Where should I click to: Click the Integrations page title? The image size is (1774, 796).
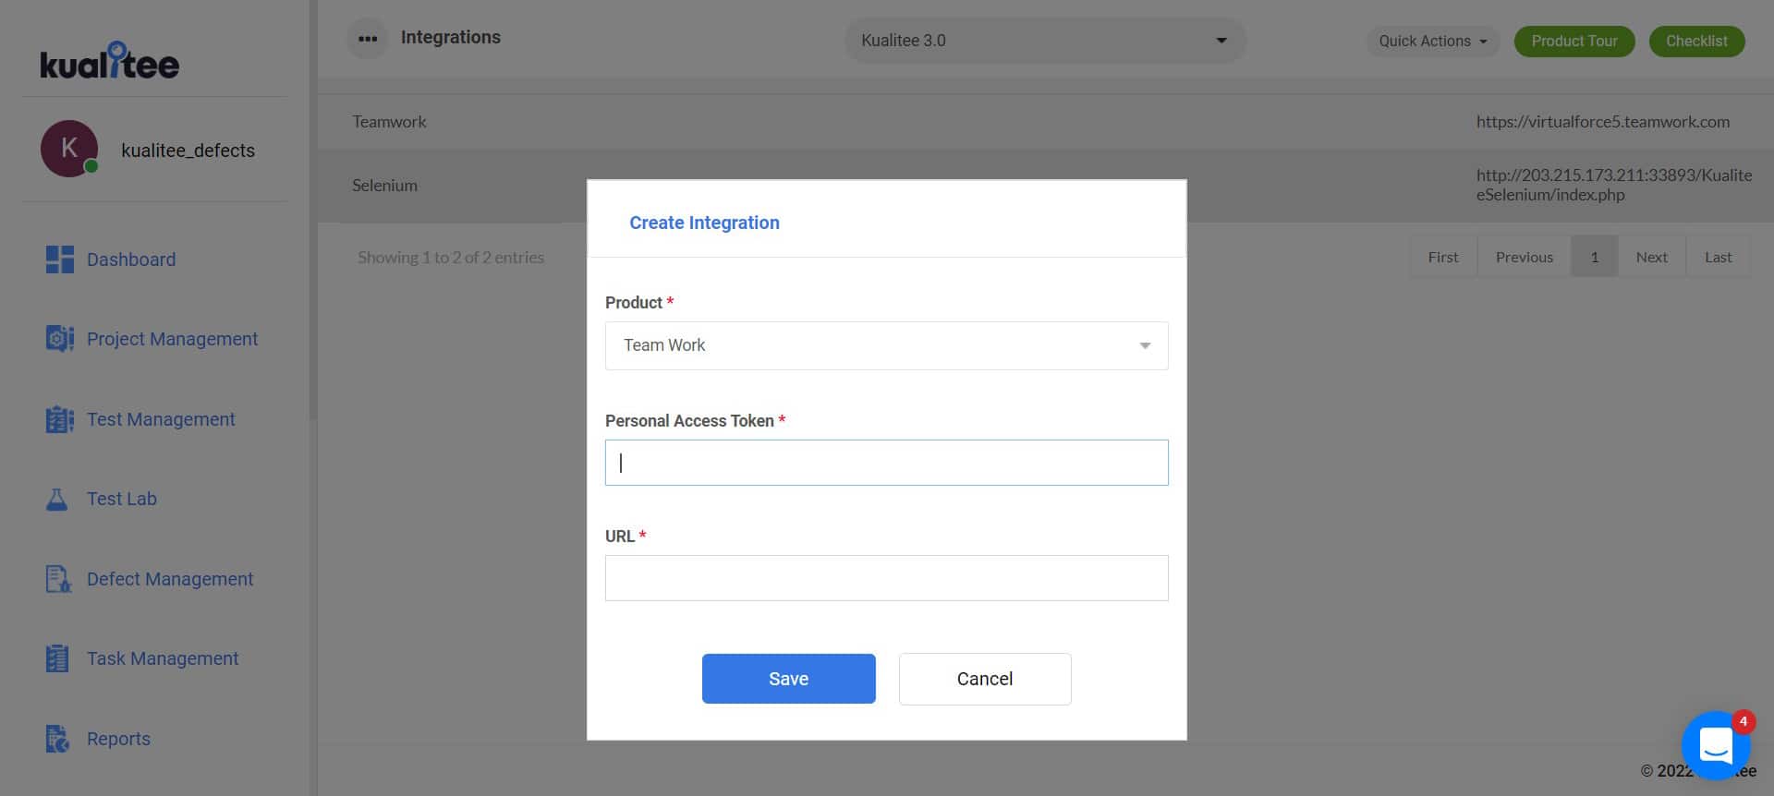click(450, 38)
